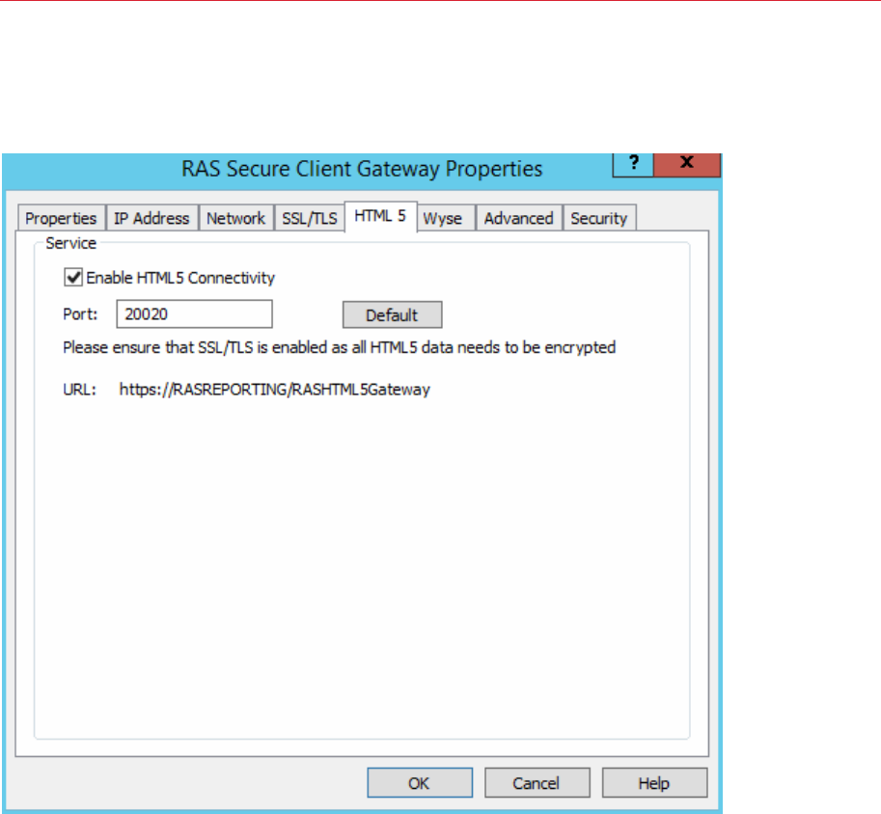Open the Help button at the bottom
Image resolution: width=881 pixels, height=814 pixels.
pyautogui.click(x=654, y=782)
